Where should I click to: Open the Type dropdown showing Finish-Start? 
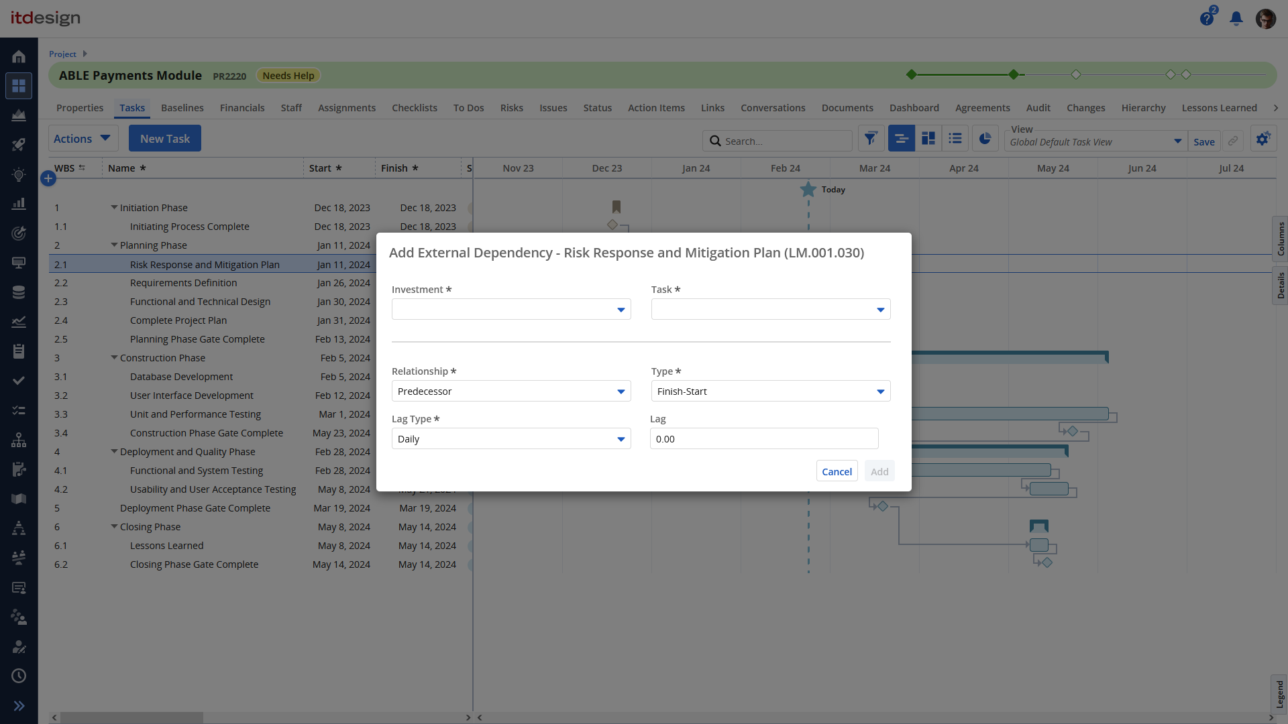pyautogui.click(x=771, y=391)
